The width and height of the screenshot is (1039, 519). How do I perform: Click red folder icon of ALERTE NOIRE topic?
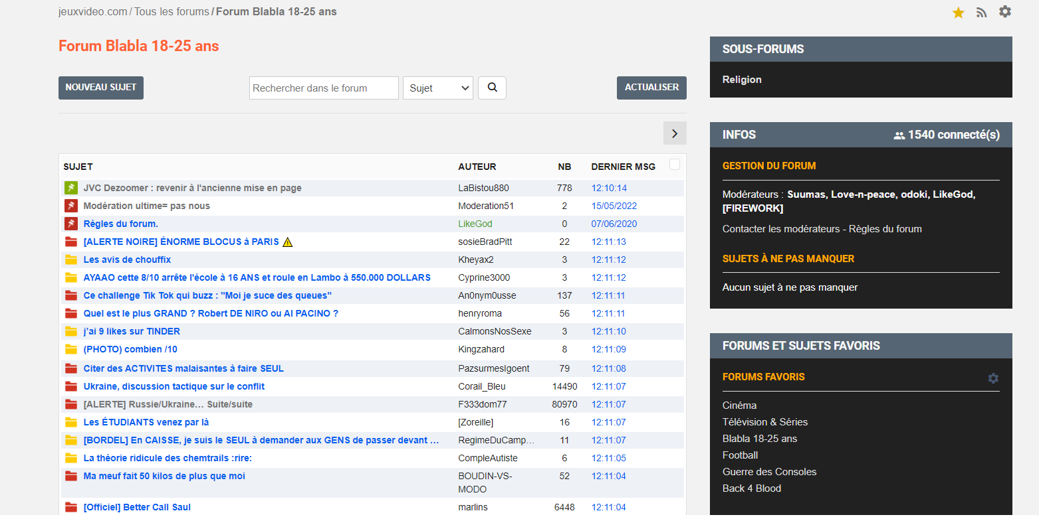point(71,242)
